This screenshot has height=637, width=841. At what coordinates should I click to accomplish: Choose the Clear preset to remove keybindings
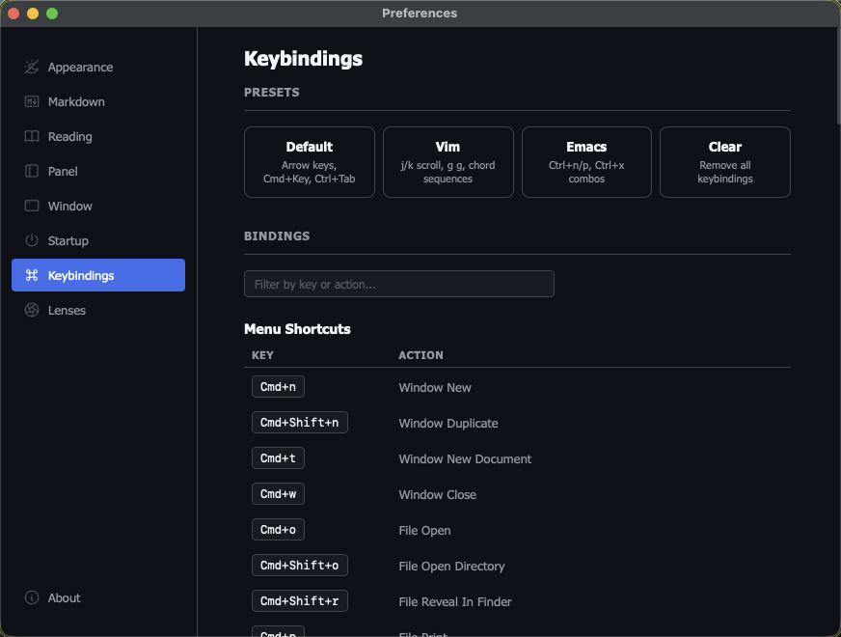pyautogui.click(x=724, y=162)
